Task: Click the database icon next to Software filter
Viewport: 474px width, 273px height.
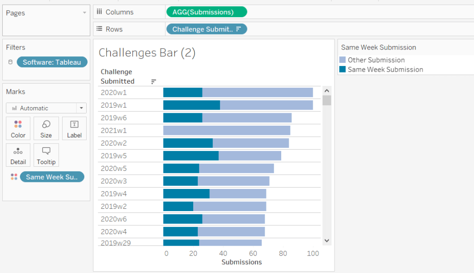Action: (x=11, y=62)
